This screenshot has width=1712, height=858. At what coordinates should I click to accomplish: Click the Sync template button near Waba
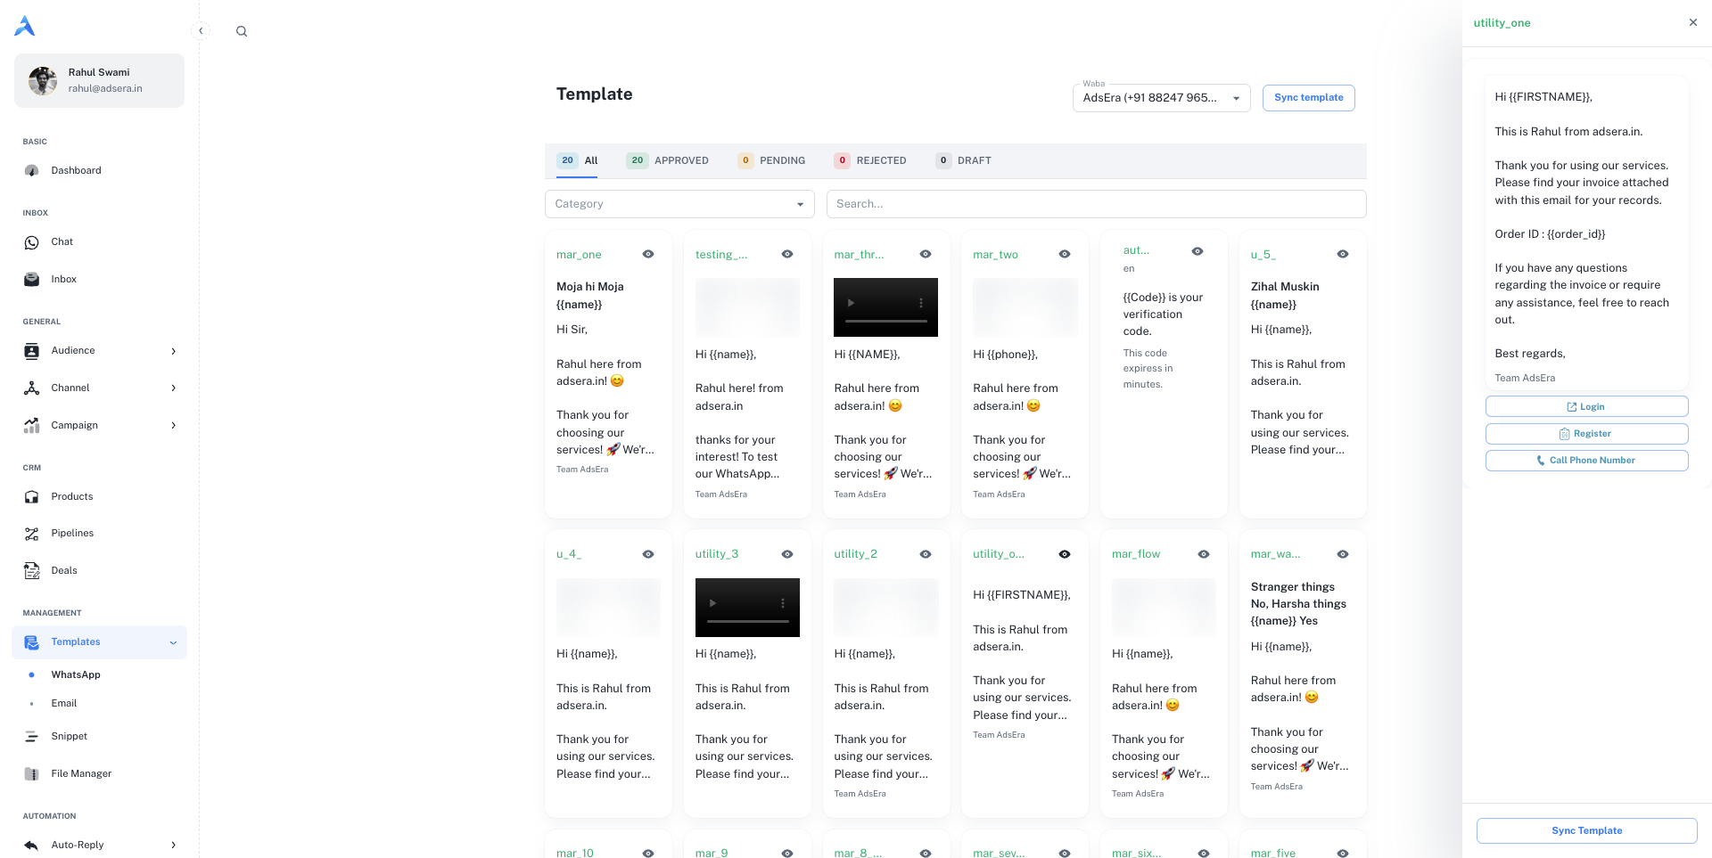[1308, 98]
